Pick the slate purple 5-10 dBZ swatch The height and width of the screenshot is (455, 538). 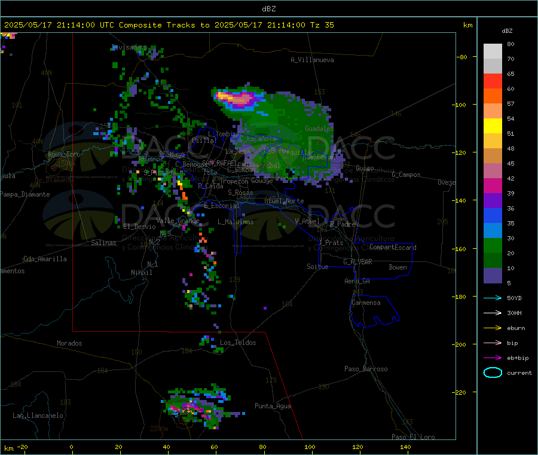493,276
